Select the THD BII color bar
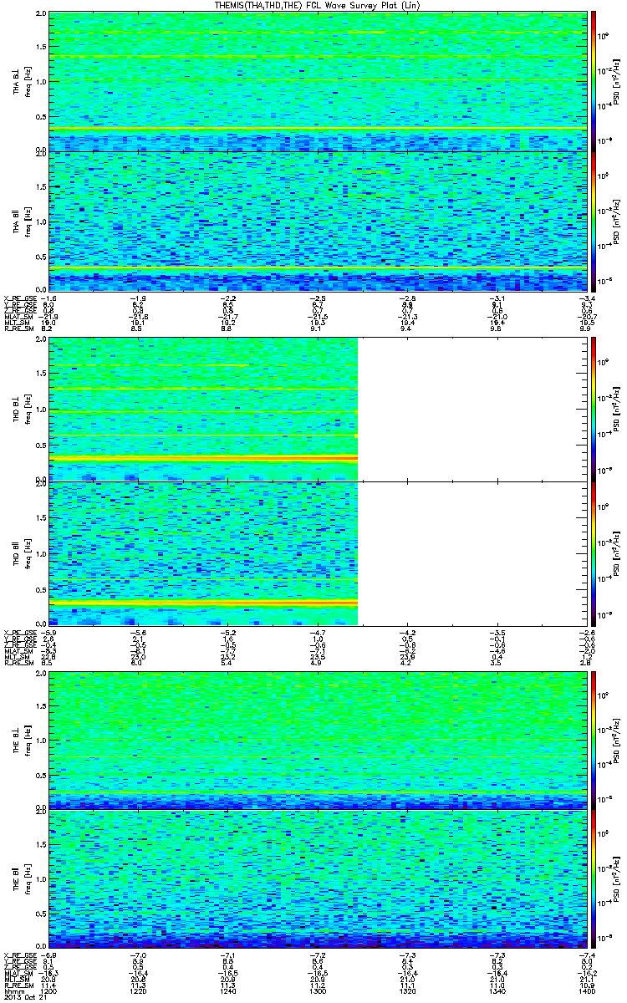 click(x=594, y=553)
